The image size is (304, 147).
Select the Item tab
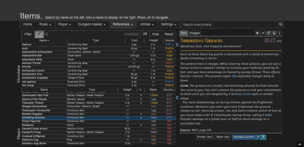[x=184, y=33]
